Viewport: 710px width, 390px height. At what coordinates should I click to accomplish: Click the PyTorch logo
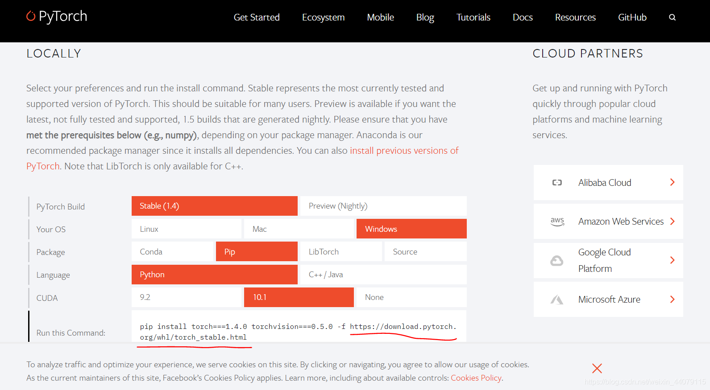57,16
